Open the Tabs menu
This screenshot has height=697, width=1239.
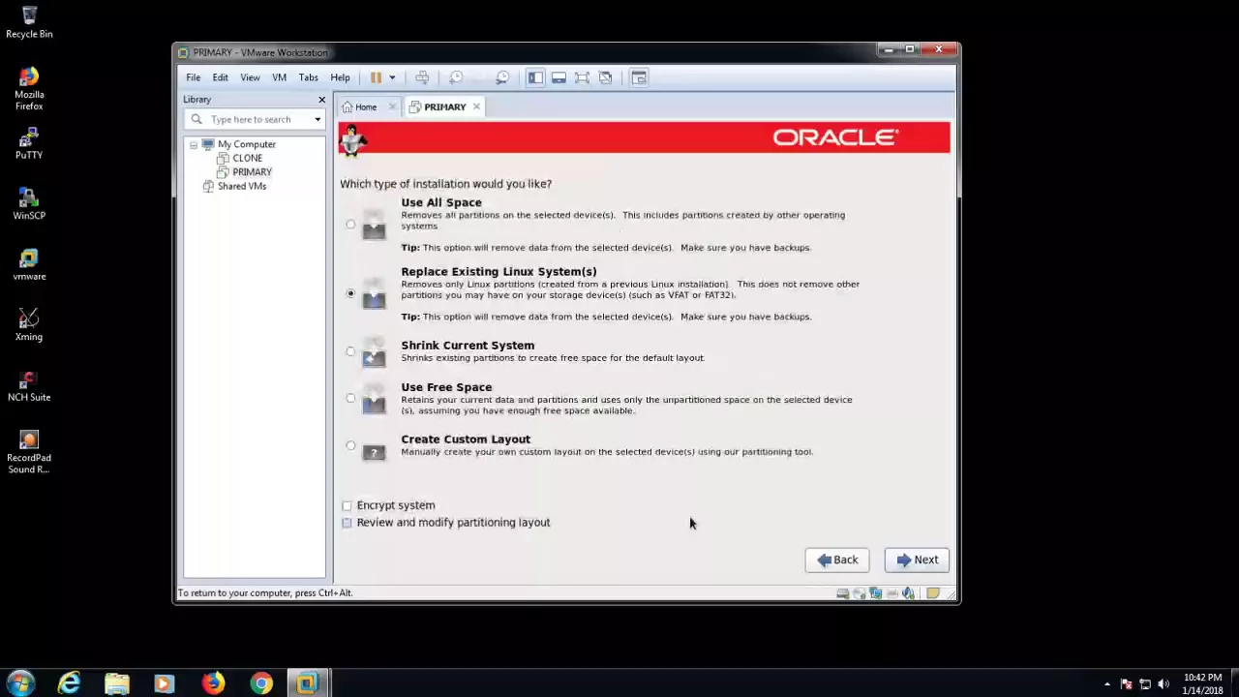click(308, 77)
